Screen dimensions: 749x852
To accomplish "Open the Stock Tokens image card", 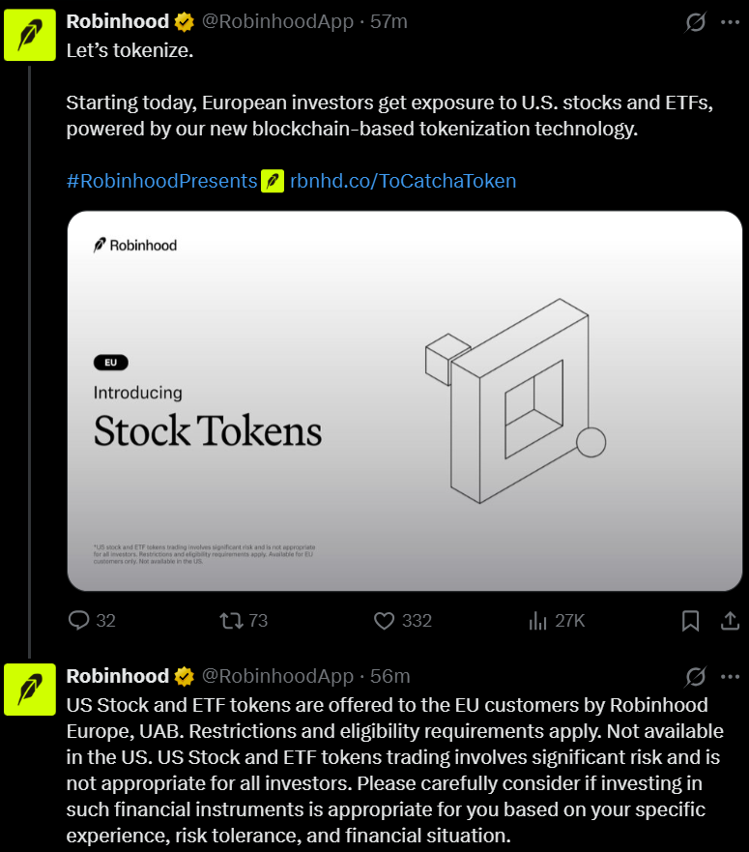I will [404, 400].
